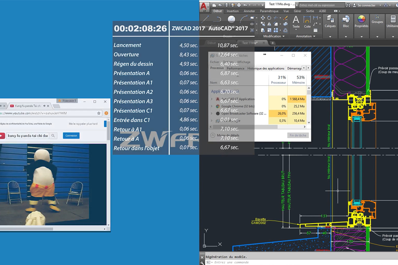The height and width of the screenshot is (265, 398).
Task: Click Se connecter in AutoCAD title bar
Action: (366, 5)
